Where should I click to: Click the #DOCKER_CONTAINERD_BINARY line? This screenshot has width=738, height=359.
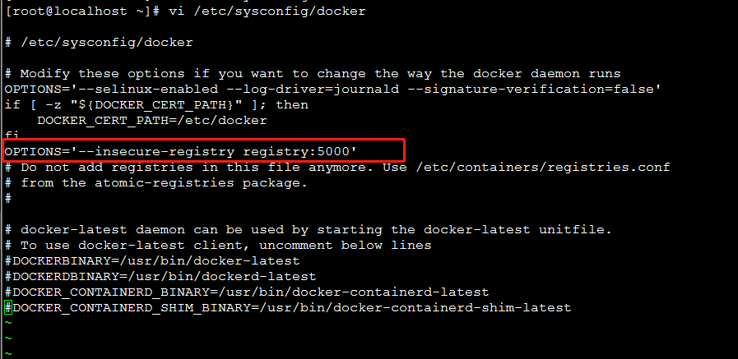point(247,292)
